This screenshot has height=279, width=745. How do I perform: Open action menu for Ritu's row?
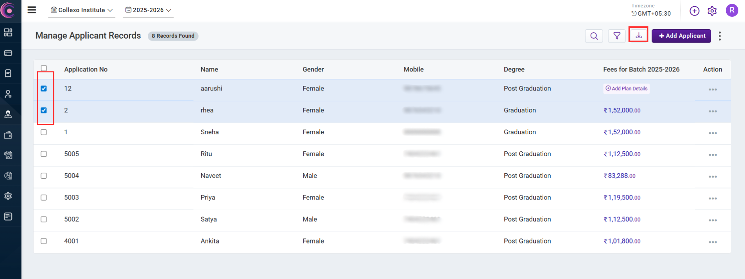(712, 155)
